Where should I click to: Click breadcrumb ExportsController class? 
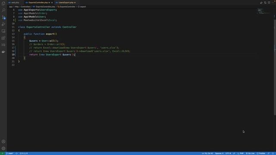coord(66,7)
